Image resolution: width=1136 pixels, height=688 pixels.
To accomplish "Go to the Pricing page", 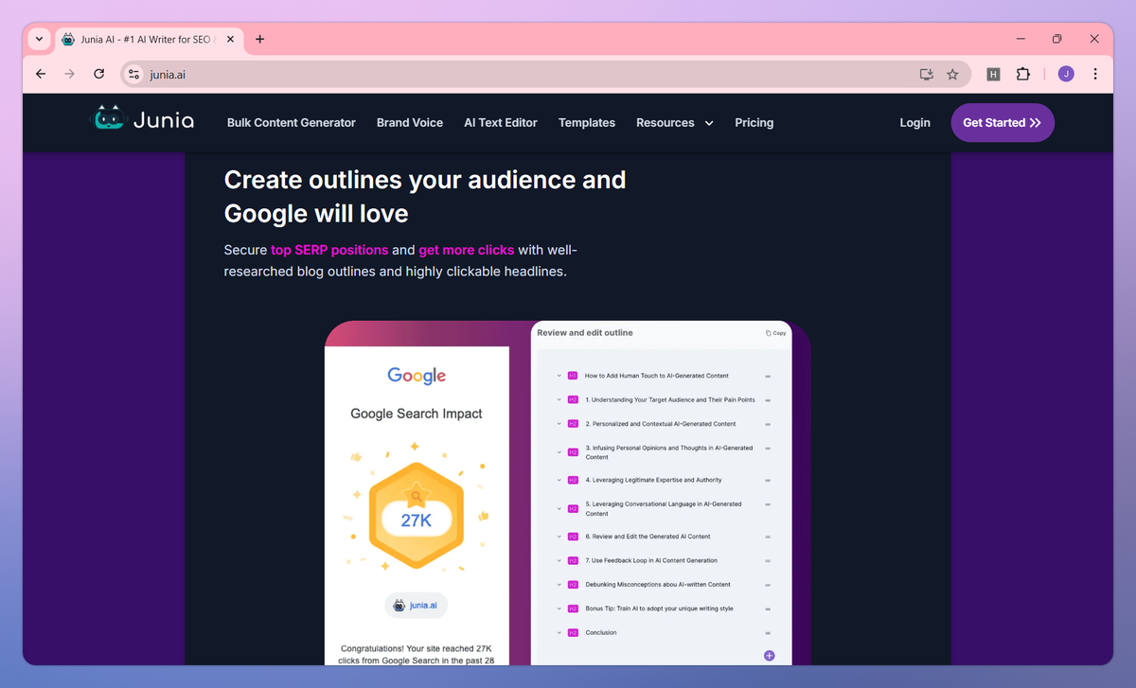I will tap(754, 123).
